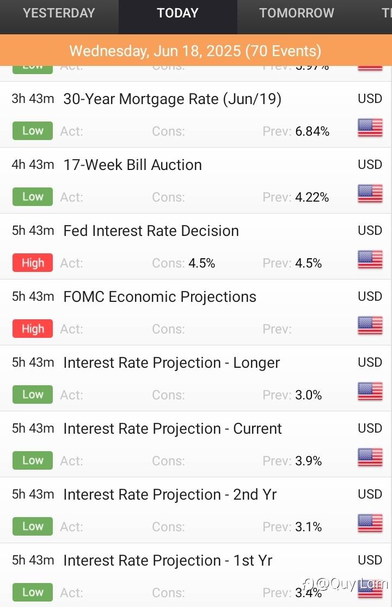Screen dimensions: 392x607
Task: Click US flag on Interest Rate Projection - 2nd Yr
Action: 370,524
